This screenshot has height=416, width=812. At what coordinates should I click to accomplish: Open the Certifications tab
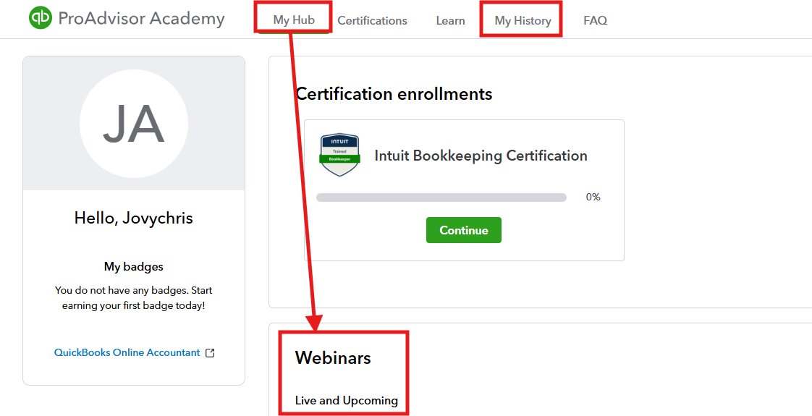click(372, 21)
